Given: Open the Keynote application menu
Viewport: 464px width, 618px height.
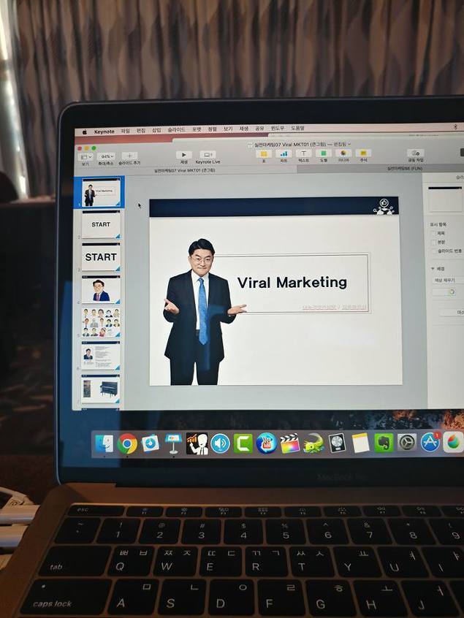Looking at the screenshot, I should pos(104,131).
